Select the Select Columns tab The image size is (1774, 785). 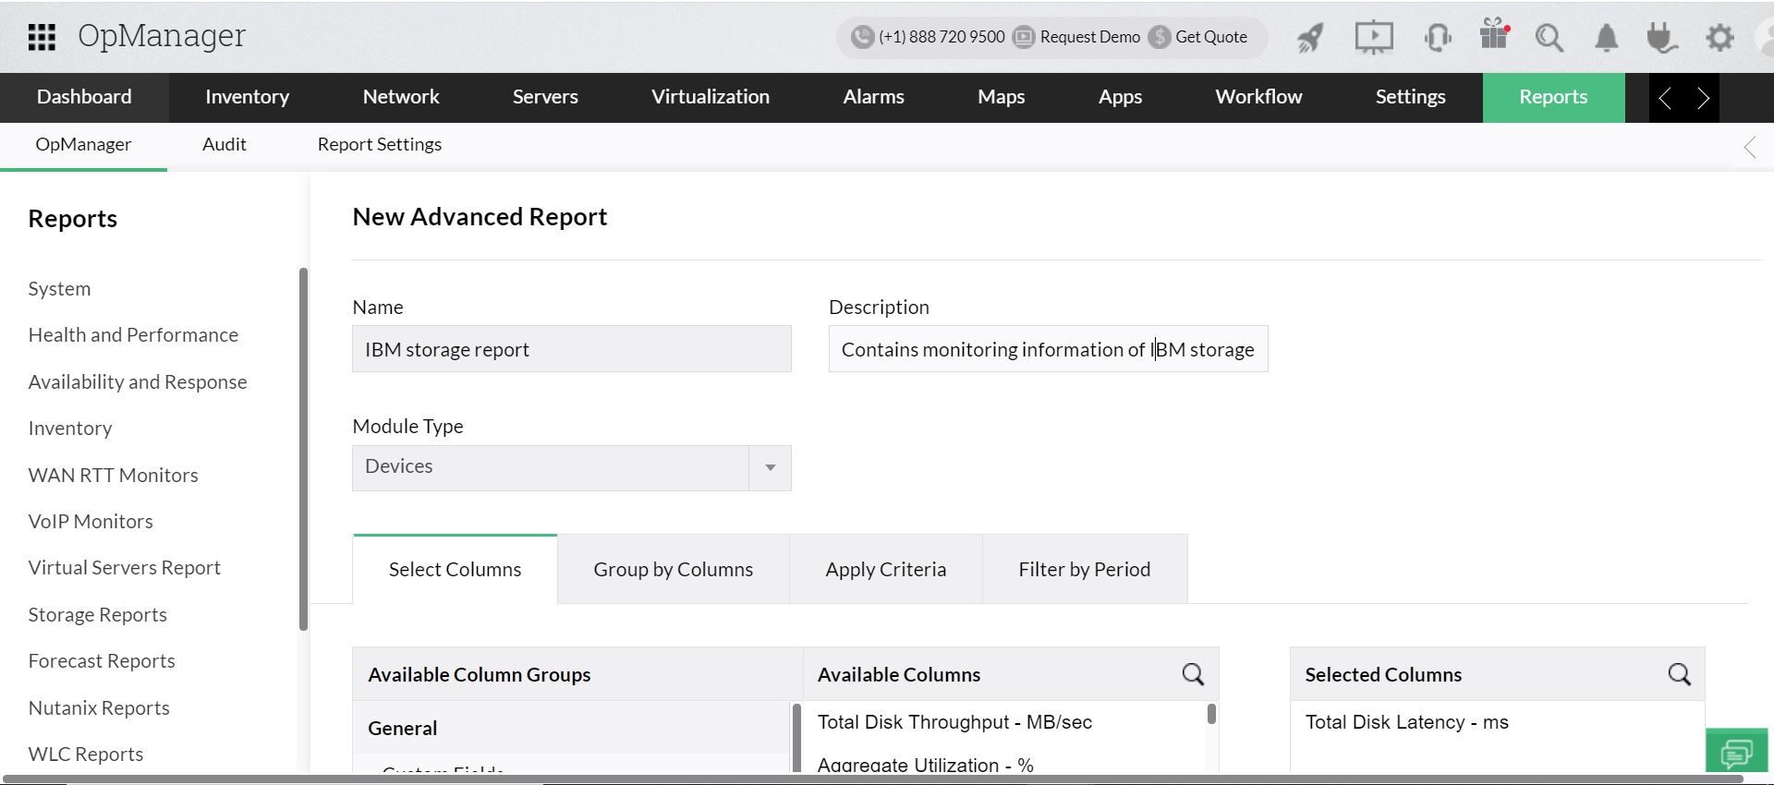[455, 570]
